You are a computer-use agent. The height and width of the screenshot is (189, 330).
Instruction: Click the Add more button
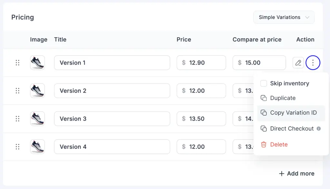(296, 173)
